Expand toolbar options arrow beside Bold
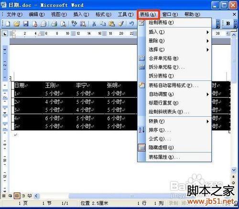 pos(236,24)
